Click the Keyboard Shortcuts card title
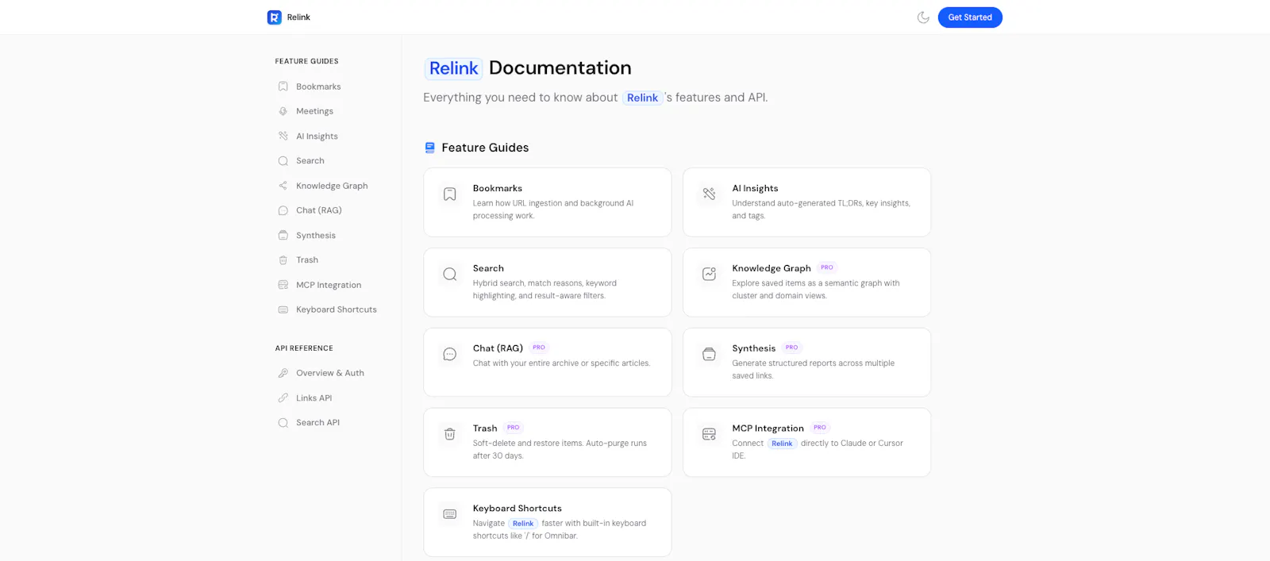Image resolution: width=1270 pixels, height=561 pixels. coord(518,509)
